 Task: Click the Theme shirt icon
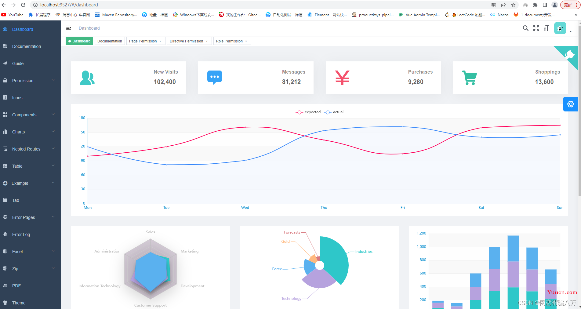click(5, 303)
